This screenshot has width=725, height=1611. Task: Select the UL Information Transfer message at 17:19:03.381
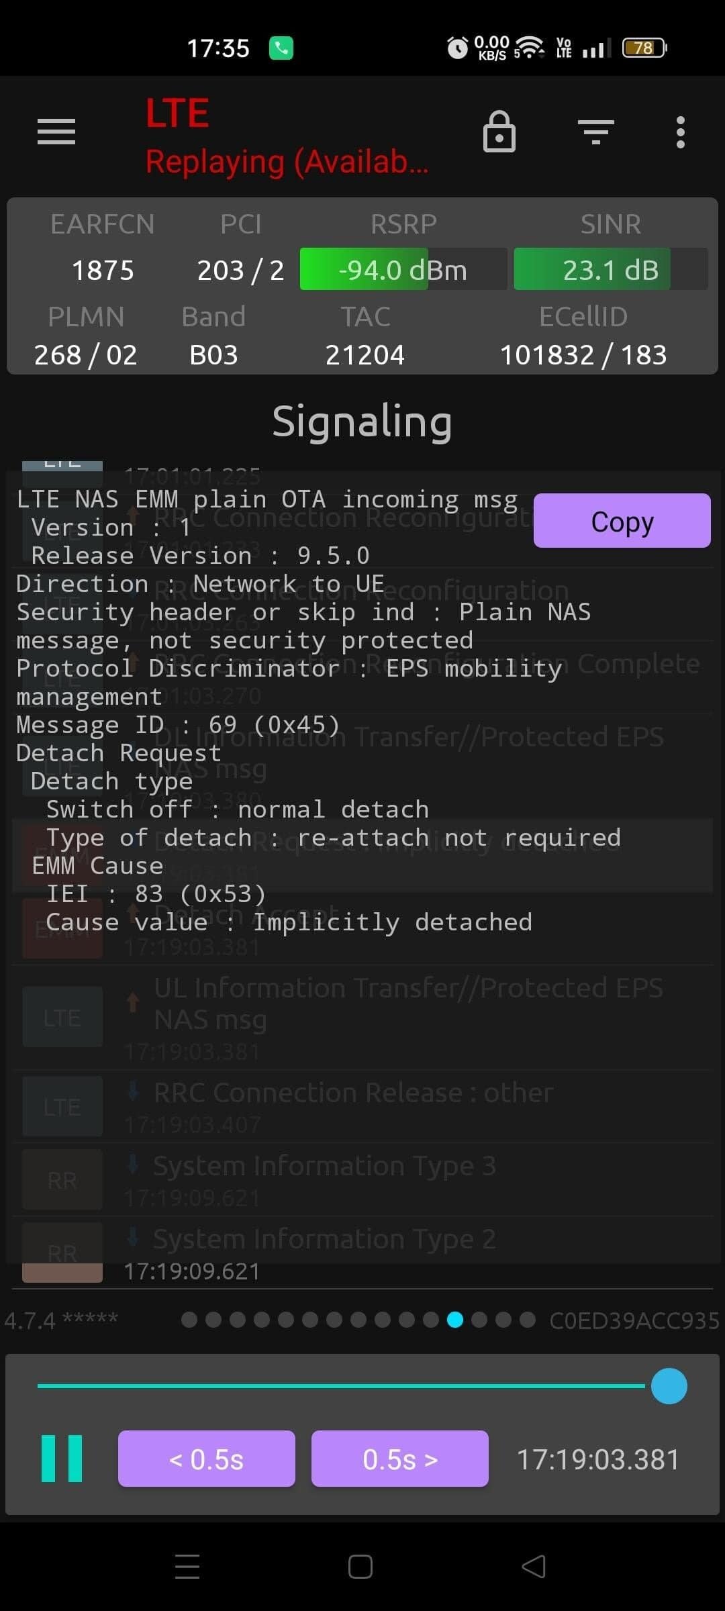[408, 1003]
